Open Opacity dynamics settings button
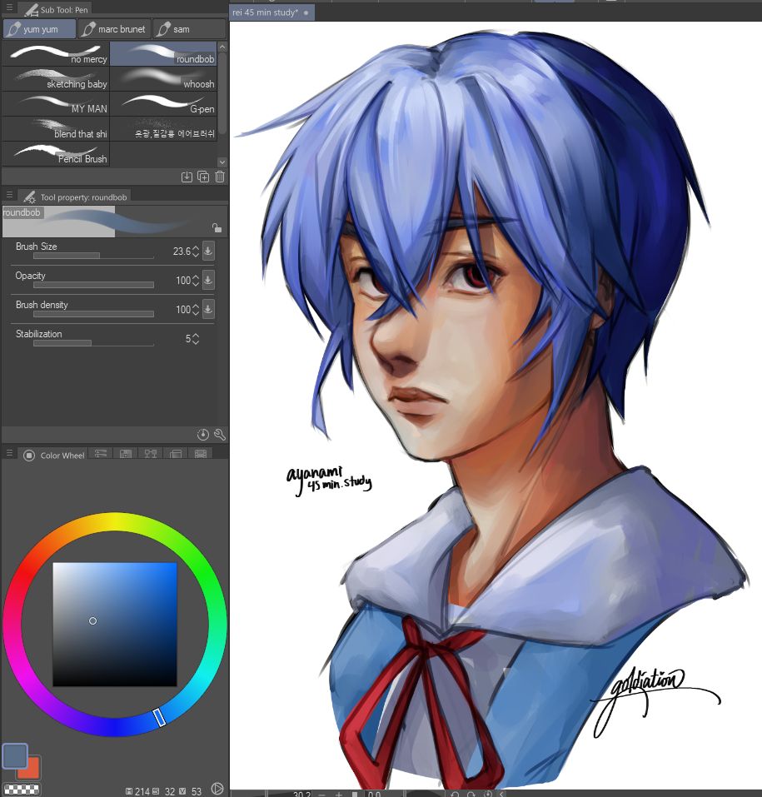Screen dimensions: 762x797 (208, 280)
